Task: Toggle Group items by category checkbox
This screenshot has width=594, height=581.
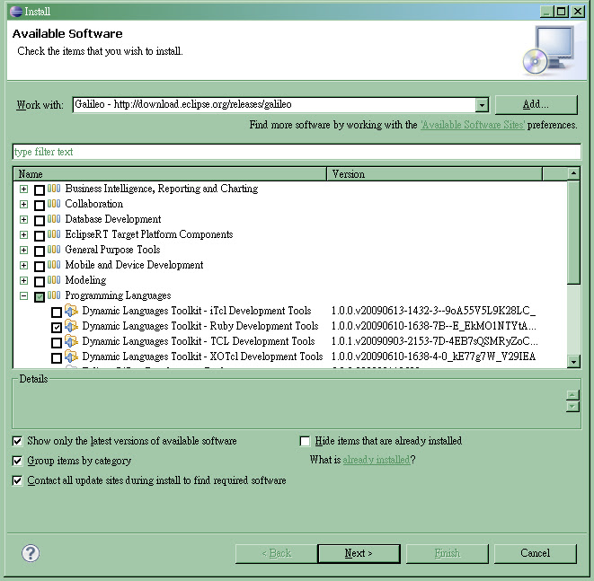Action: [17, 461]
